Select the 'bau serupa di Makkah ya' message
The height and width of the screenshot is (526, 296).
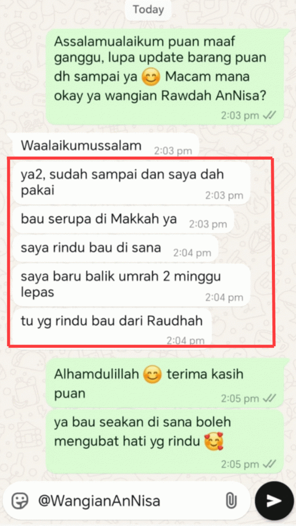pos(123,219)
